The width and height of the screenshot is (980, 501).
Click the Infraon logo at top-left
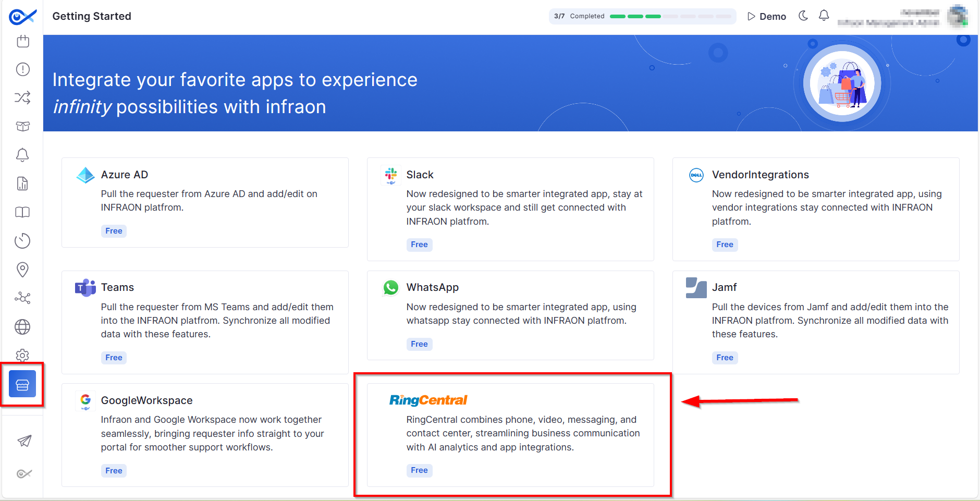(x=22, y=17)
